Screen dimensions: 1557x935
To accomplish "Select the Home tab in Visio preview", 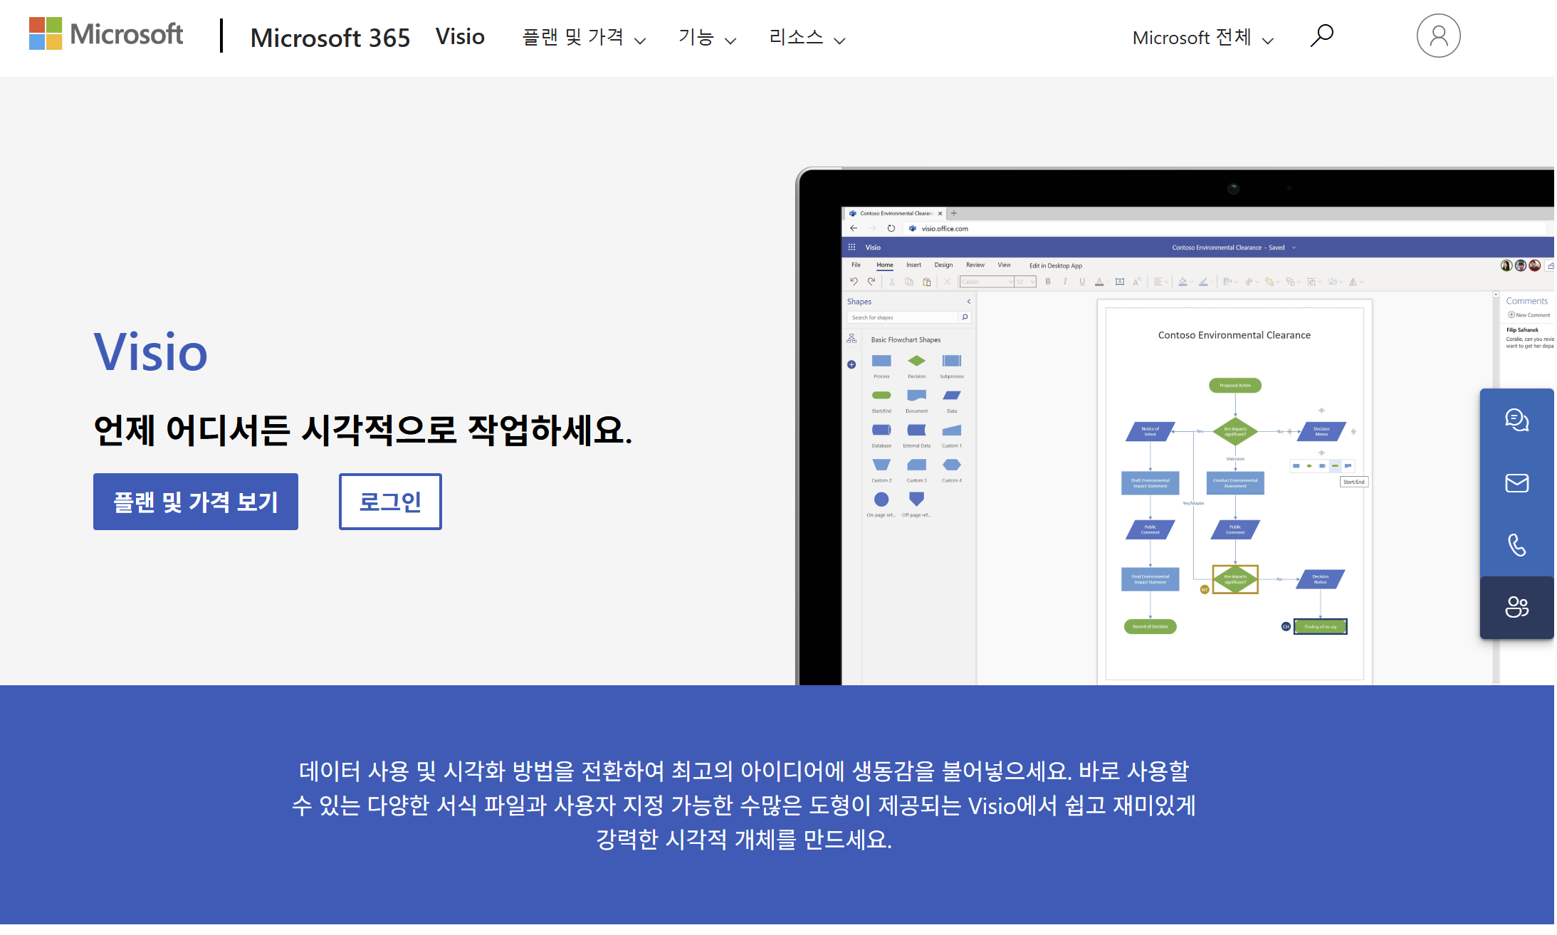I will pyautogui.click(x=884, y=265).
